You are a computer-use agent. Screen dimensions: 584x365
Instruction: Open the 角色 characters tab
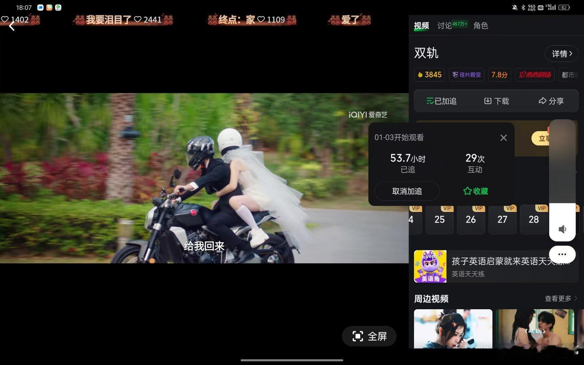481,26
